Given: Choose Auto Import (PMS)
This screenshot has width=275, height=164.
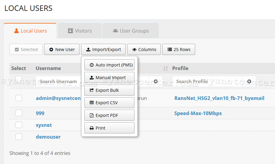Looking at the screenshot, I should coord(110,65).
